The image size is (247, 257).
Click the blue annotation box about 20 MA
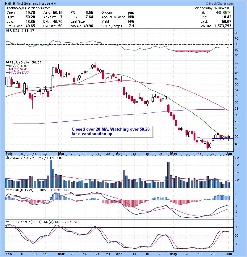pos(112,132)
